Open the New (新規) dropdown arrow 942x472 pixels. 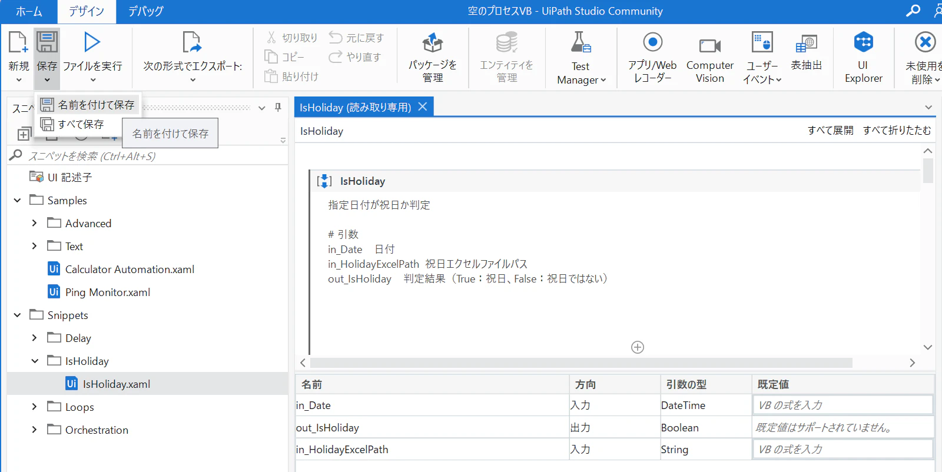pyautogui.click(x=19, y=80)
